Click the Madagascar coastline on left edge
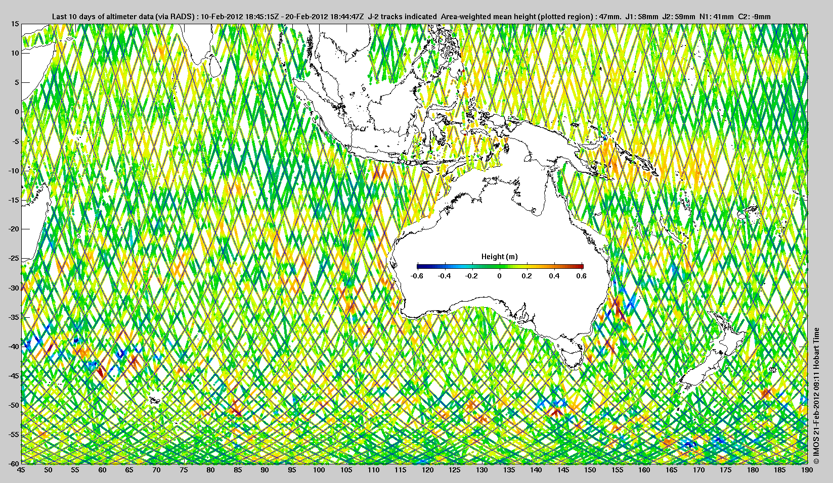This screenshot has height=483, width=833. click(36, 222)
